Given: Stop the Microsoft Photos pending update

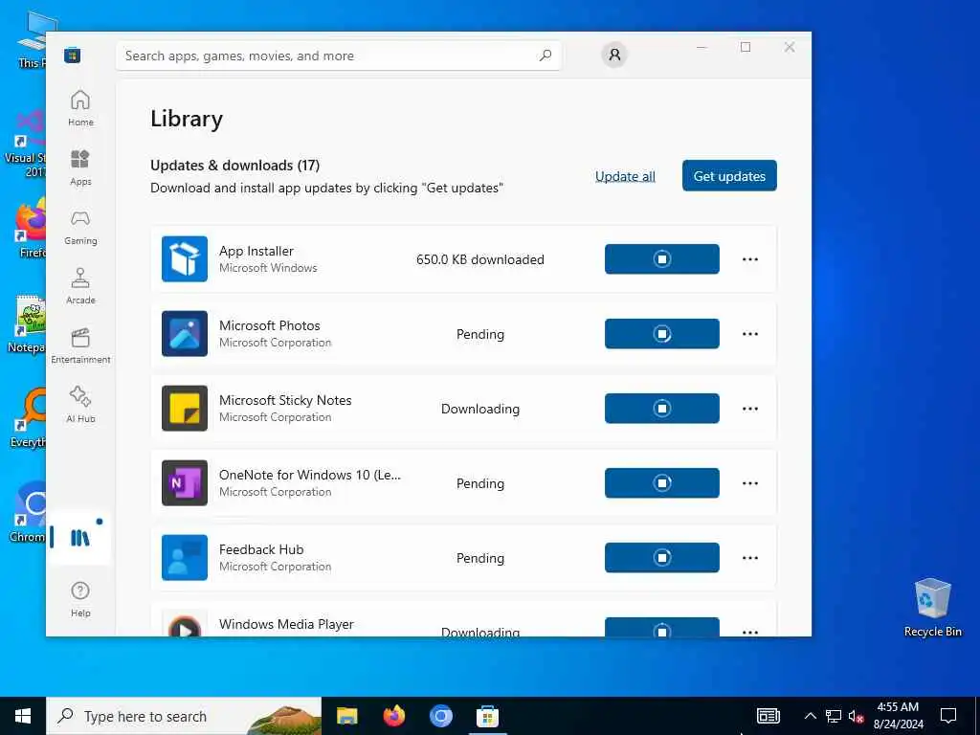Looking at the screenshot, I should click(x=662, y=334).
